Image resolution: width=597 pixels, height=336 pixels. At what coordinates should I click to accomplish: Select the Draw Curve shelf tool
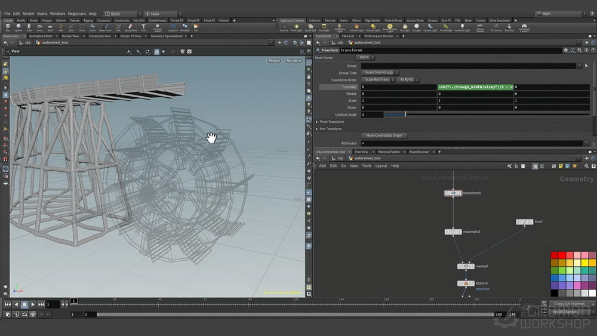click(x=105, y=27)
